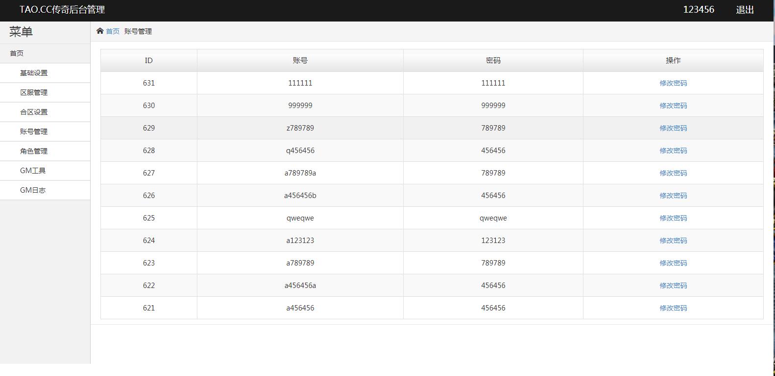This screenshot has width=775, height=376.
Task: Click the home icon in breadcrumb
Action: (100, 31)
